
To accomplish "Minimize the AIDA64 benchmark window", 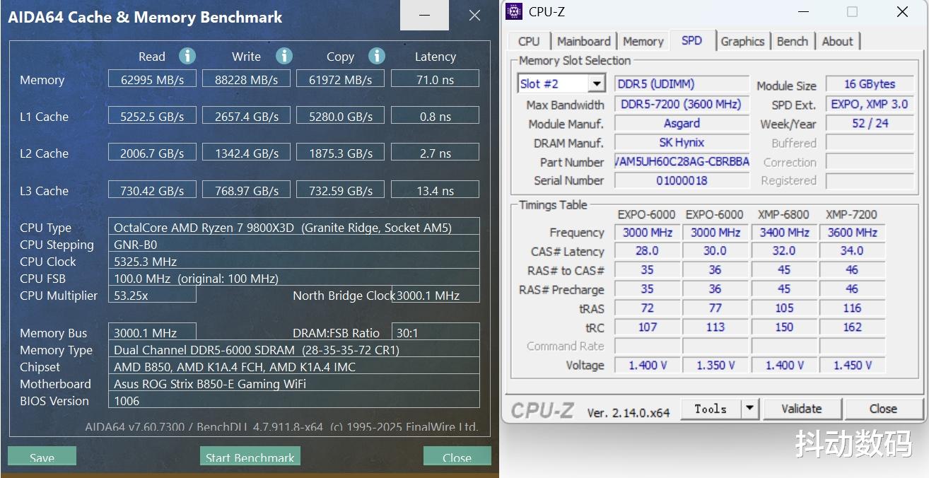I will pyautogui.click(x=424, y=15).
